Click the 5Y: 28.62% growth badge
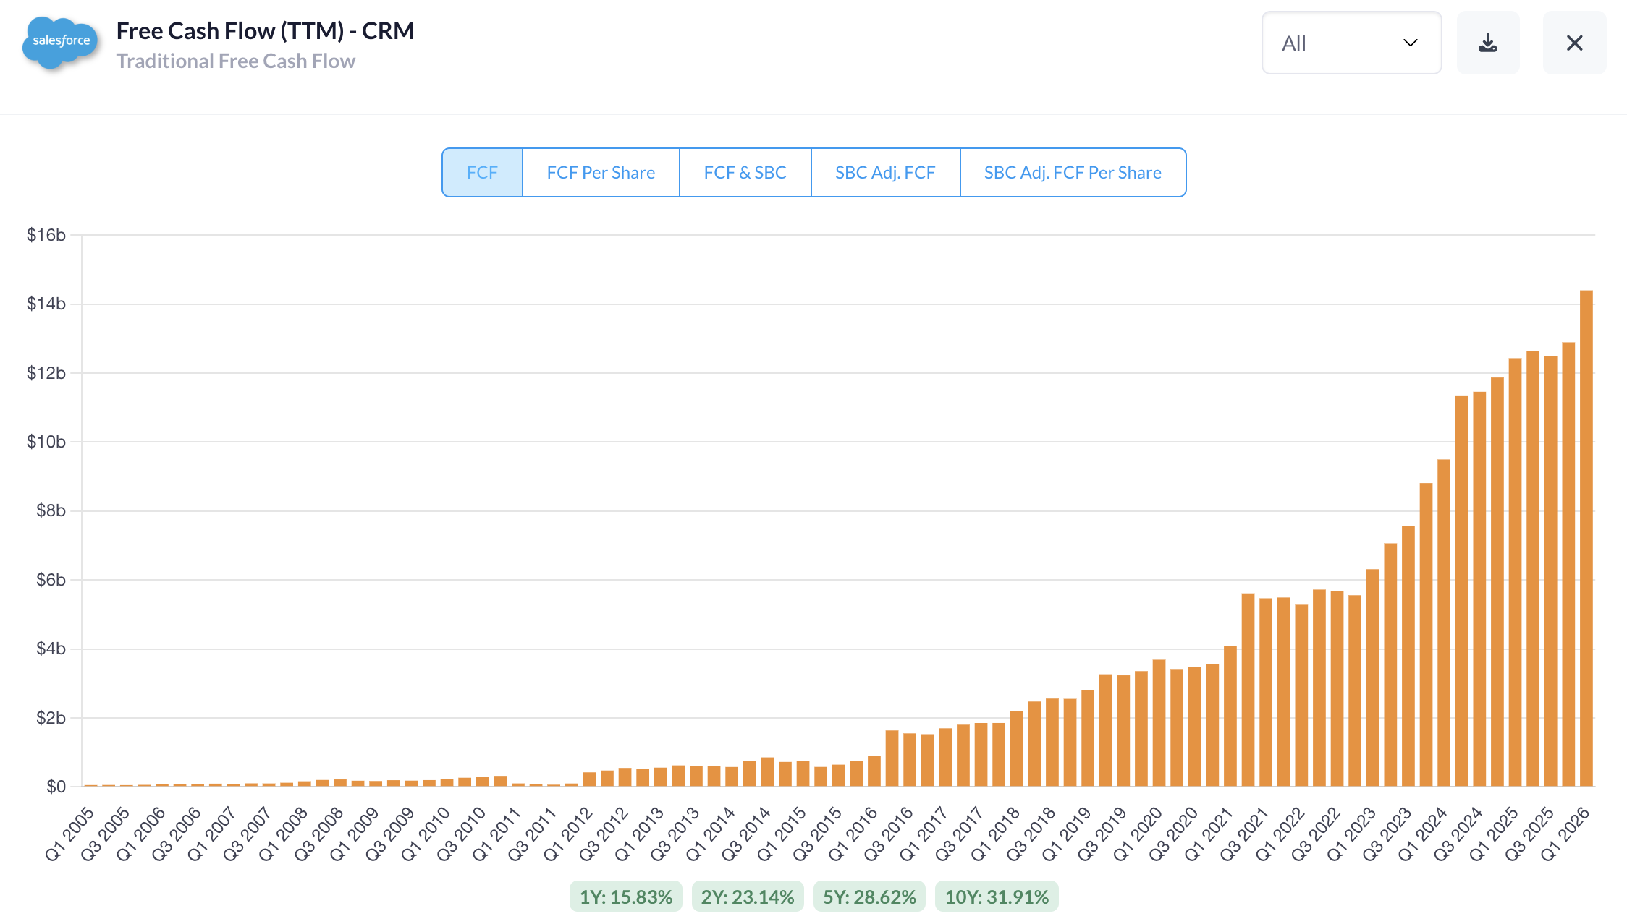 point(869,897)
